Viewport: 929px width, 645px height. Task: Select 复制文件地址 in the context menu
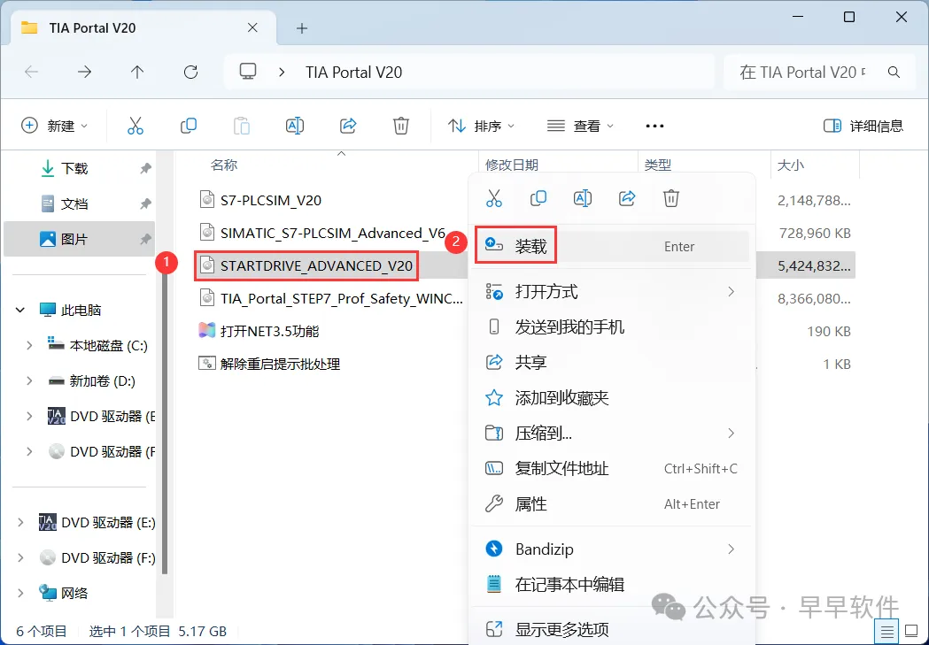pos(612,469)
